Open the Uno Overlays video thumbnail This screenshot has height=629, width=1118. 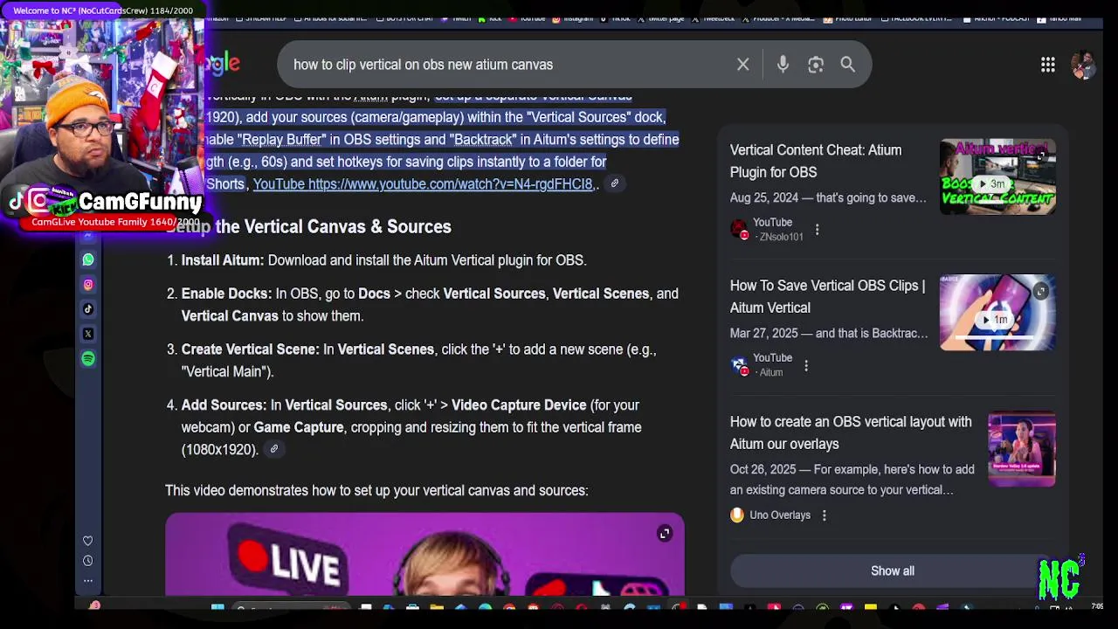coord(1022,449)
